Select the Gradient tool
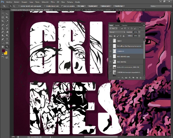The image size is (173, 138). pos(7,32)
